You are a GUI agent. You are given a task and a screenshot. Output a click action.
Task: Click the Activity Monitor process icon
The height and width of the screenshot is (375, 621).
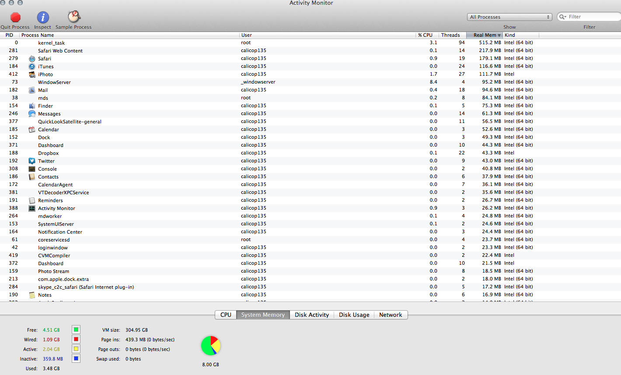pos(32,208)
